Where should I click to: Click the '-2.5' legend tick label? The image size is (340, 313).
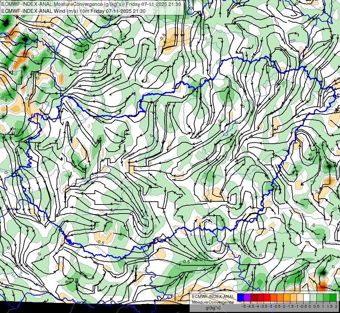pos(277,306)
